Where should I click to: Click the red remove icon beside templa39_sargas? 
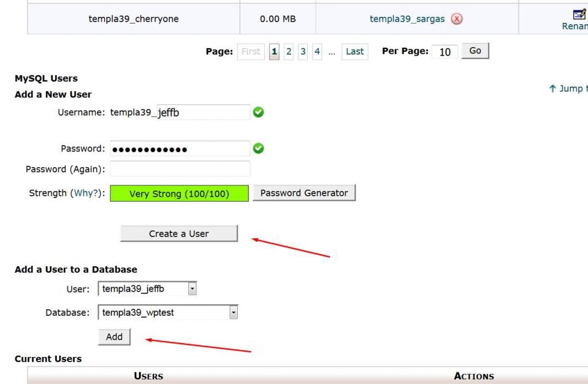[457, 19]
